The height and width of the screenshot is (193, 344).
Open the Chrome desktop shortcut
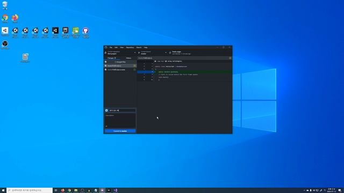point(5,18)
